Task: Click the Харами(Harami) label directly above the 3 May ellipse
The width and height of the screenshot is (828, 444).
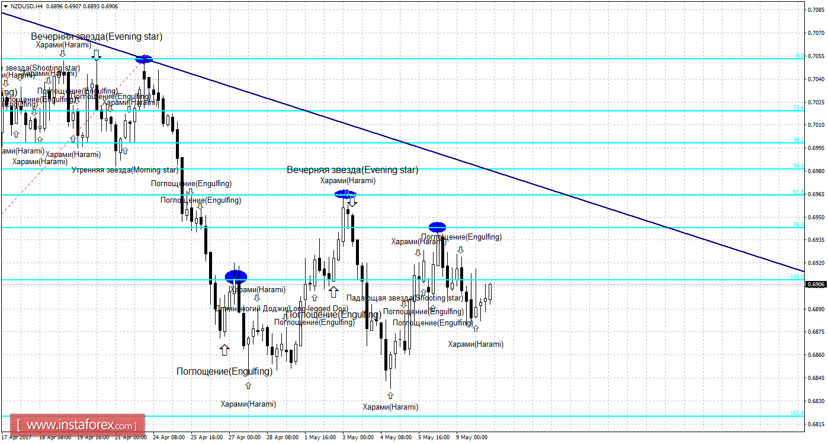Action: tap(348, 181)
